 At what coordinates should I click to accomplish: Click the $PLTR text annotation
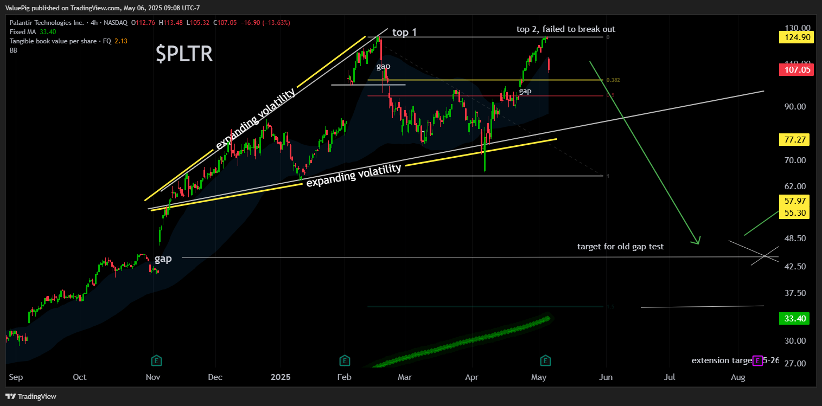(184, 54)
